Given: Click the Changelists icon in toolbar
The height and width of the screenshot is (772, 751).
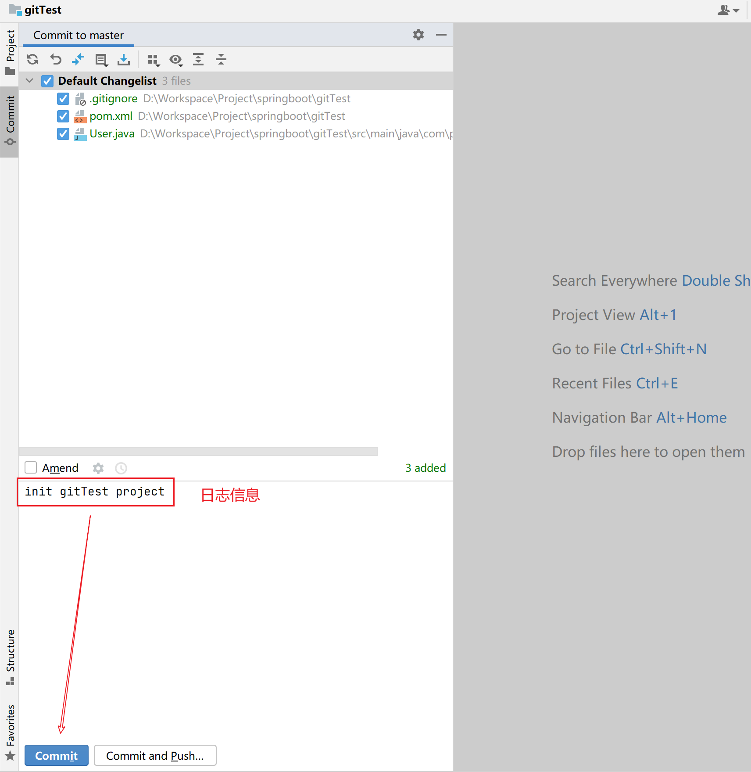Looking at the screenshot, I should pyautogui.click(x=101, y=60).
